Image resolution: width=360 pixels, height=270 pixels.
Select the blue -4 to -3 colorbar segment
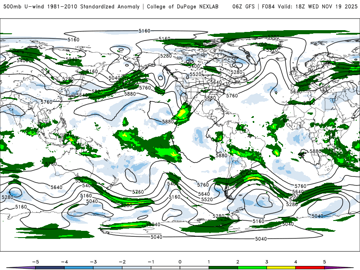[x=79, y=268]
